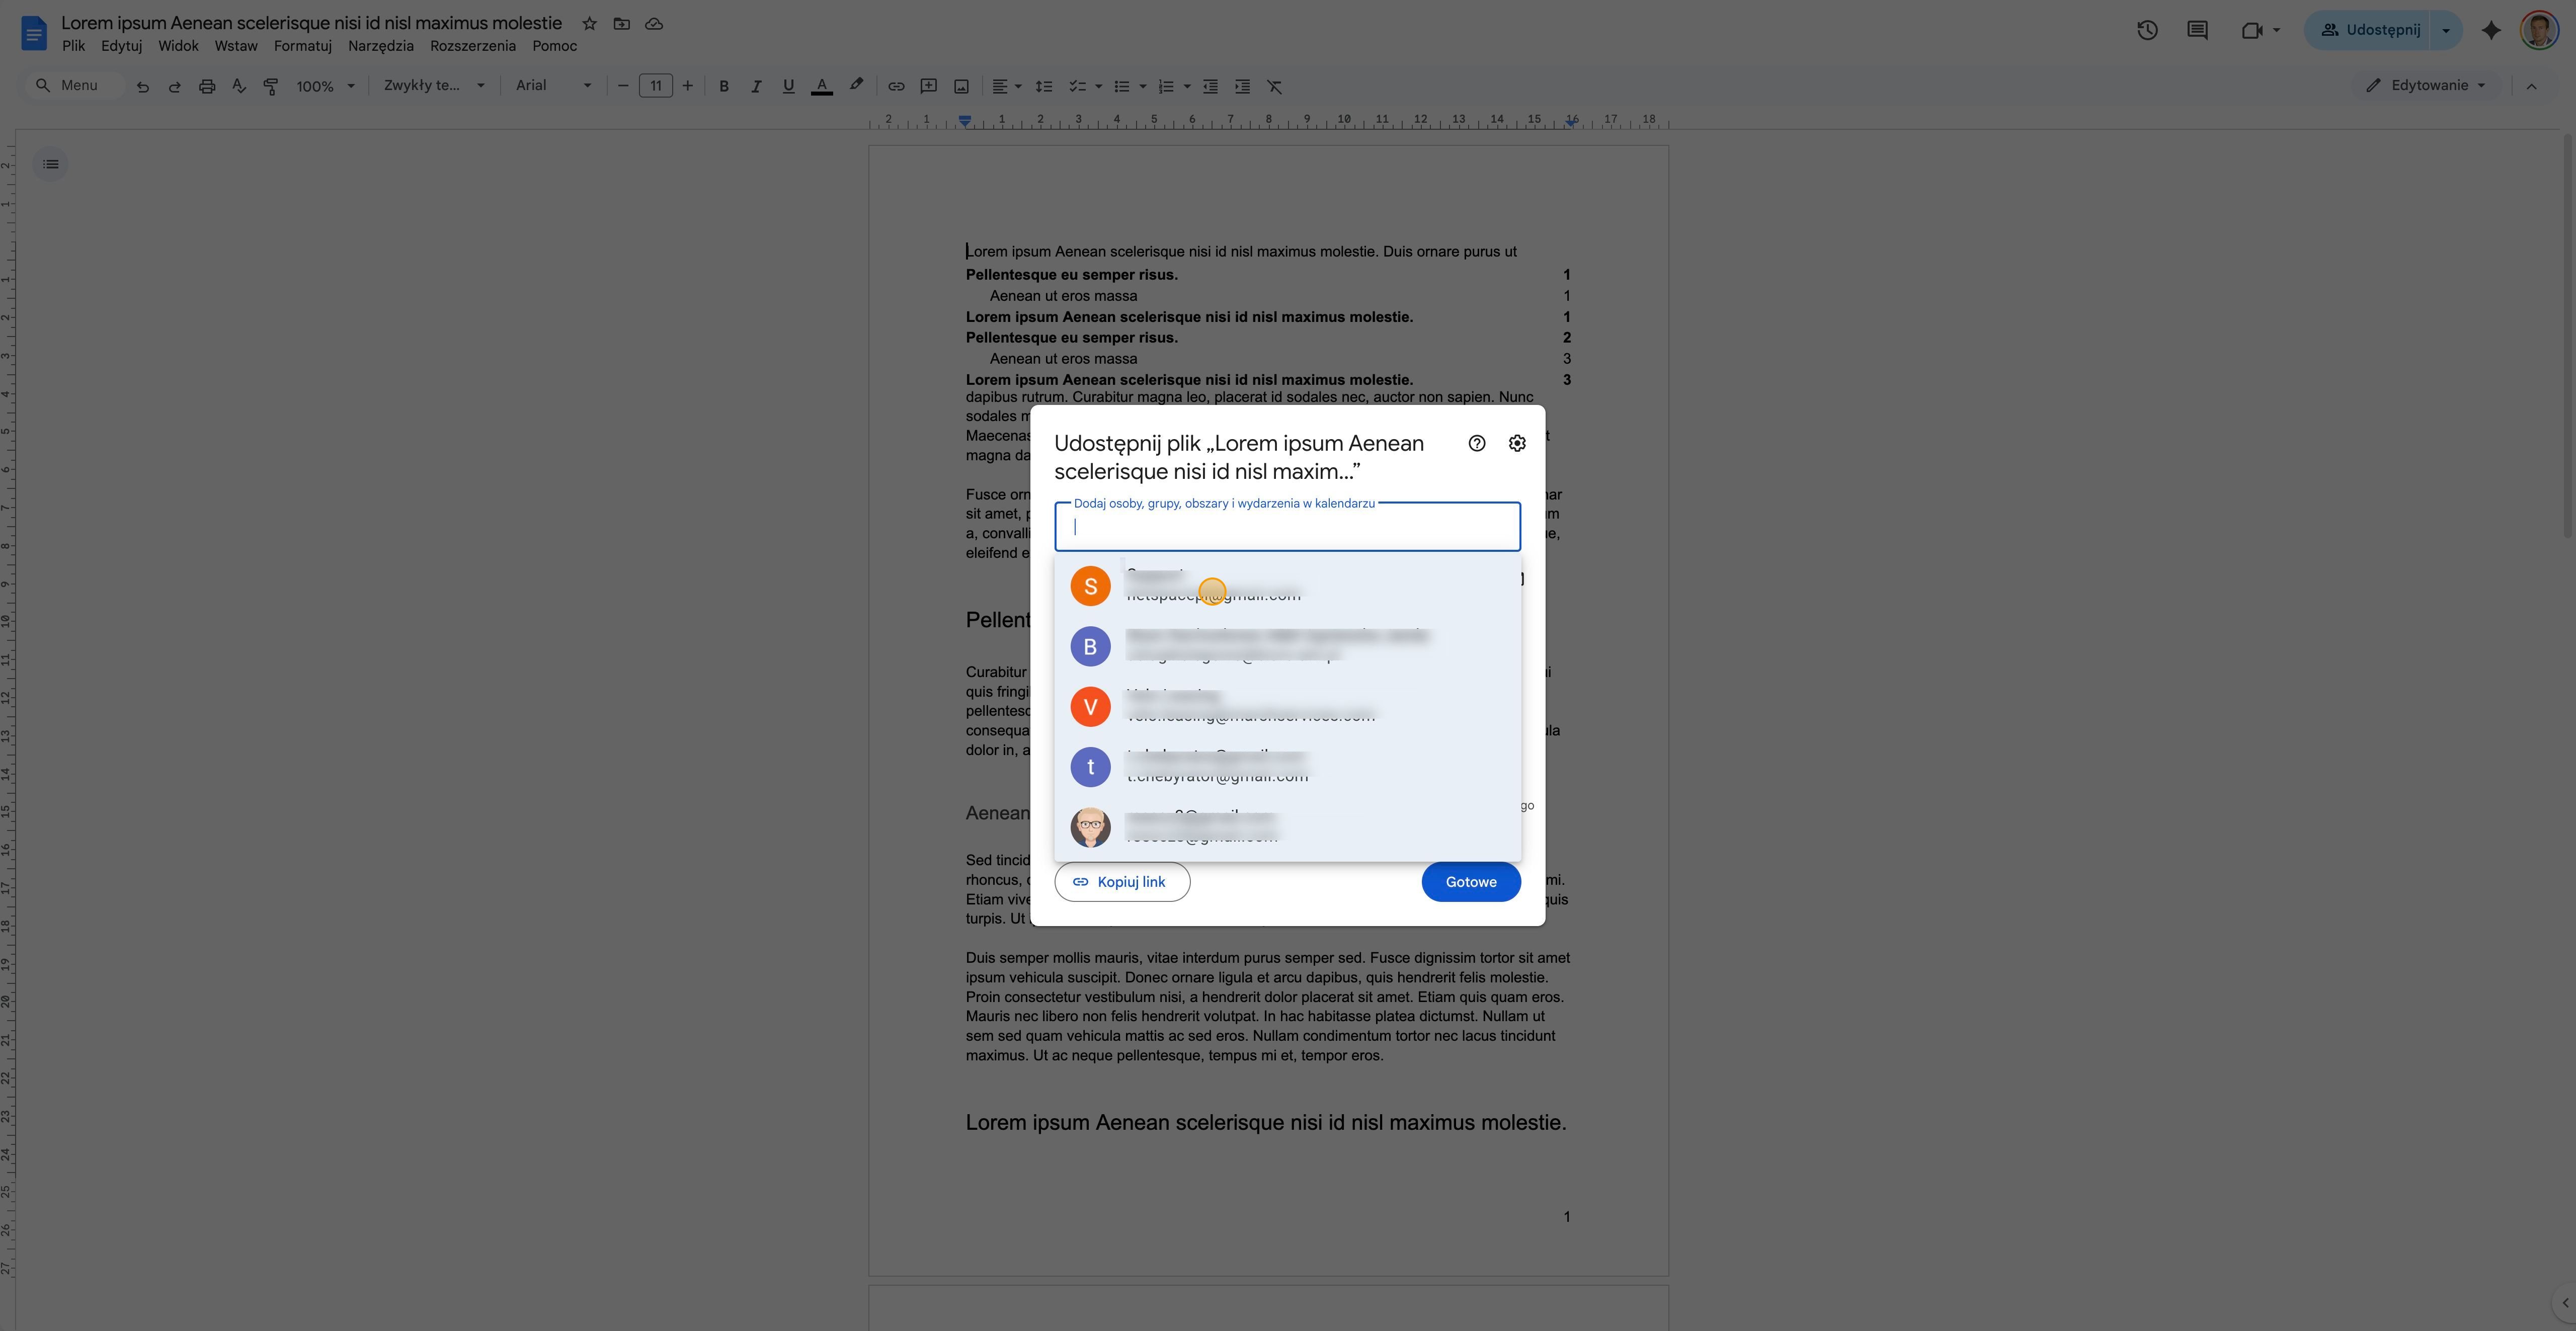This screenshot has height=1331, width=2576.
Task: Click the insert image icon
Action: [x=961, y=86]
